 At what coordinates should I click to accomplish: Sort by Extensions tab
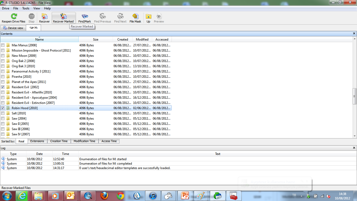[x=37, y=141]
